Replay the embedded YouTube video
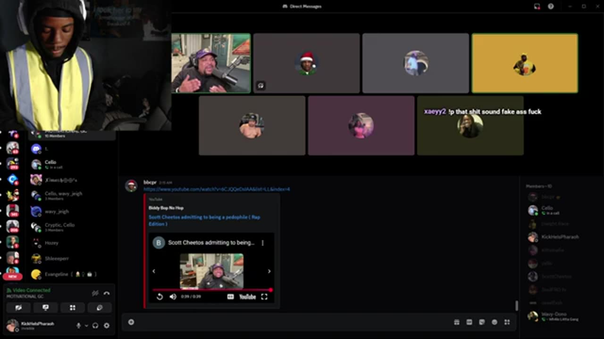The height and width of the screenshot is (339, 604). (x=159, y=297)
